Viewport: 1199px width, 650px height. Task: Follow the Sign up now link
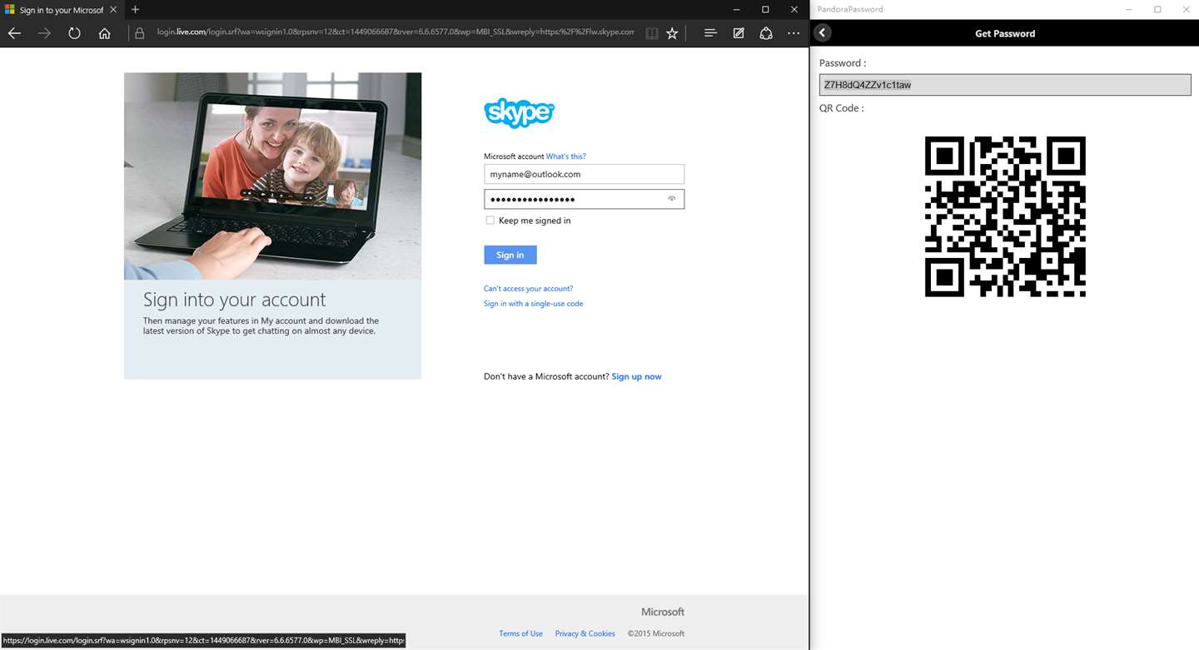(636, 377)
